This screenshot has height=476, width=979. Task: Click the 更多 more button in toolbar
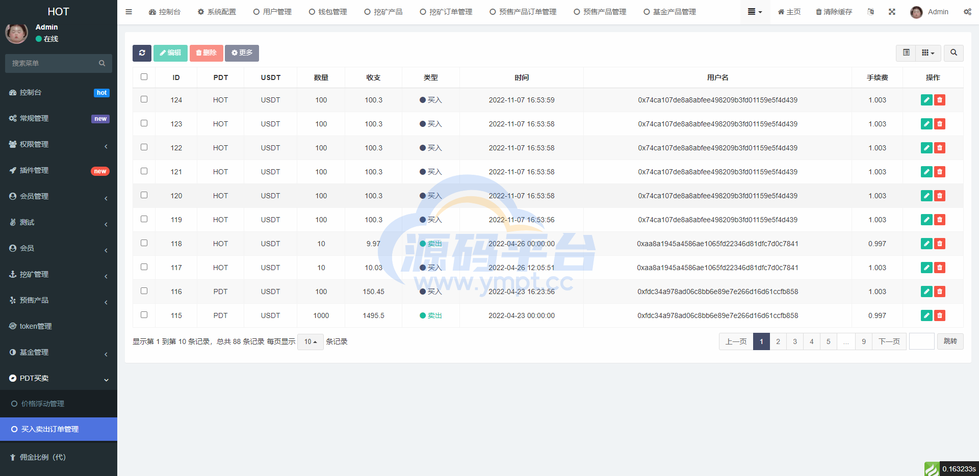tap(242, 53)
